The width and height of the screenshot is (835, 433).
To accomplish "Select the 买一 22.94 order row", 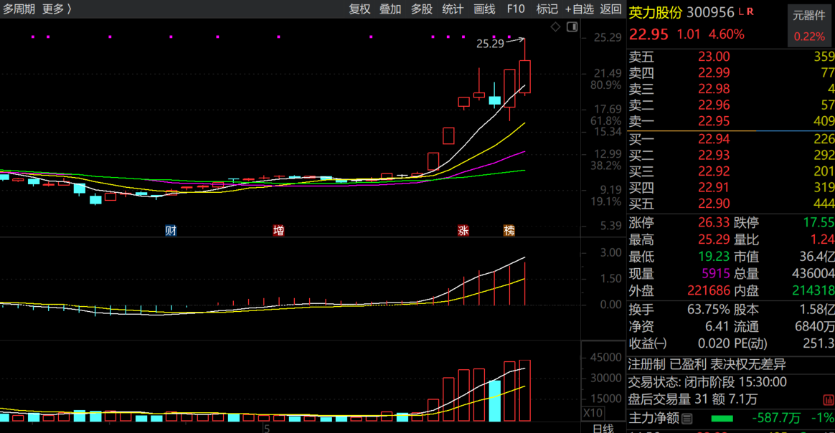I will pyautogui.click(x=731, y=139).
